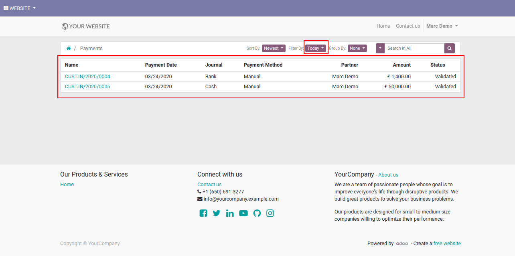Open the Facebook social icon

(x=203, y=213)
